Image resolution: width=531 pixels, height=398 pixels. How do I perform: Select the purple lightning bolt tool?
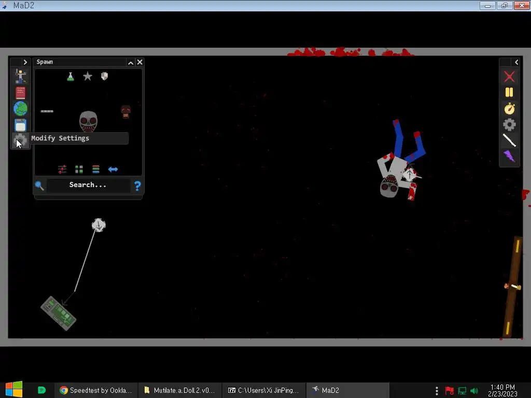(509, 156)
